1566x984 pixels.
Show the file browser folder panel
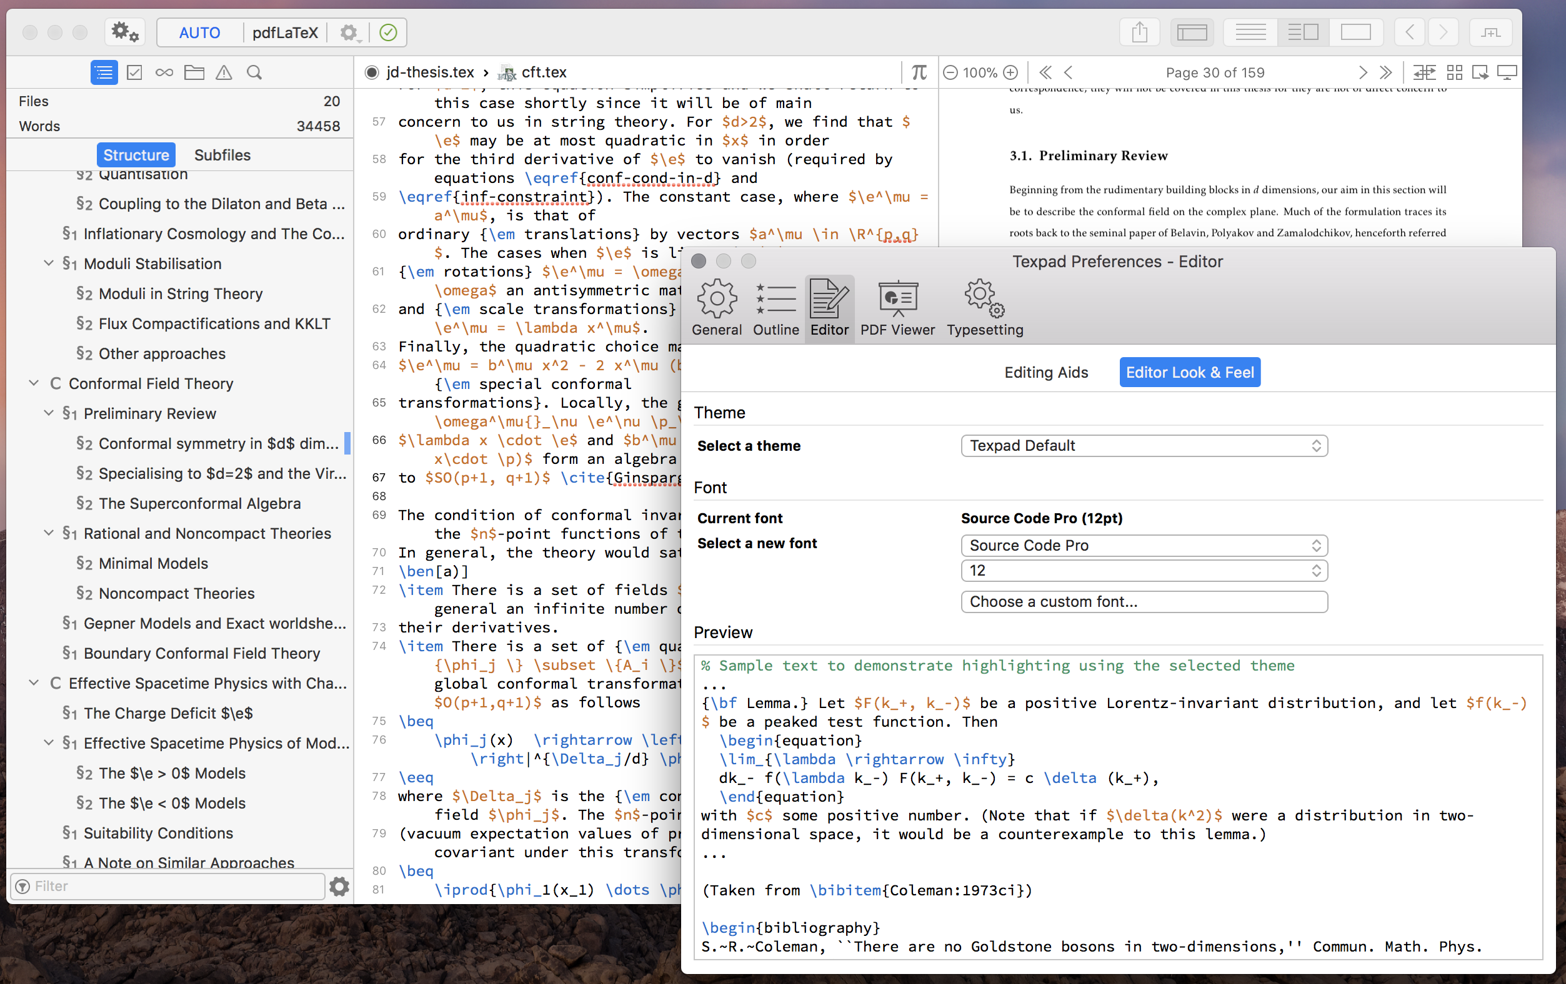pyautogui.click(x=194, y=72)
